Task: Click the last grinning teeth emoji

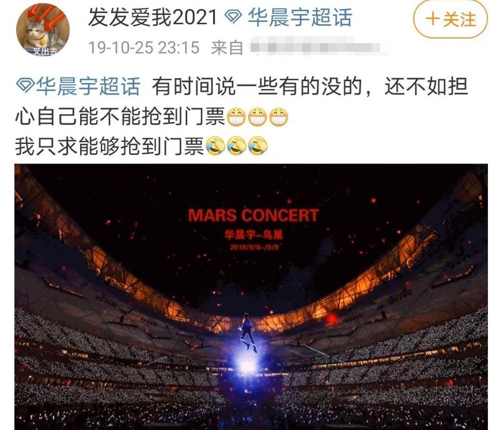Action: (x=278, y=117)
